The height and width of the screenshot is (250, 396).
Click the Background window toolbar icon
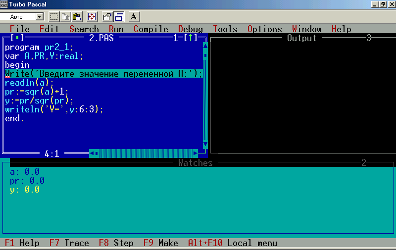click(x=119, y=17)
